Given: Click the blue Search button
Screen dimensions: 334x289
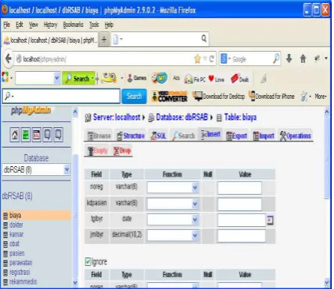Looking at the screenshot, I should [x=134, y=97].
